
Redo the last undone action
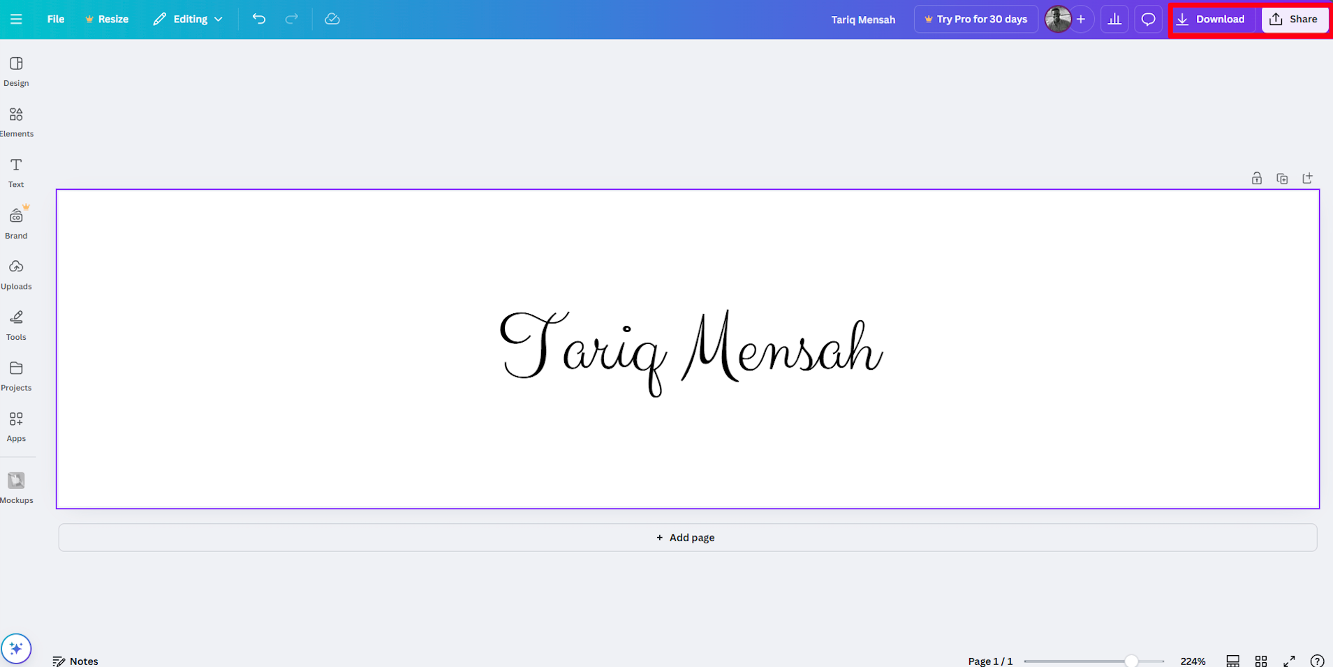click(292, 19)
